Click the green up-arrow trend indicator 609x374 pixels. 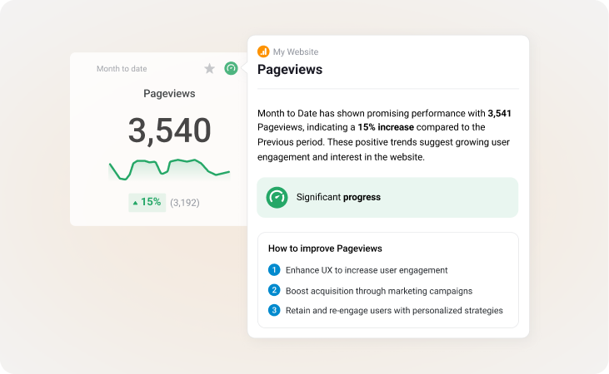pos(136,202)
